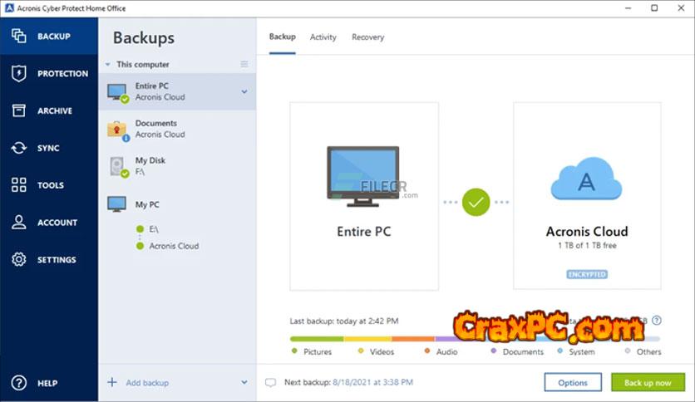Click the Options button
This screenshot has height=402, width=695.
(573, 382)
